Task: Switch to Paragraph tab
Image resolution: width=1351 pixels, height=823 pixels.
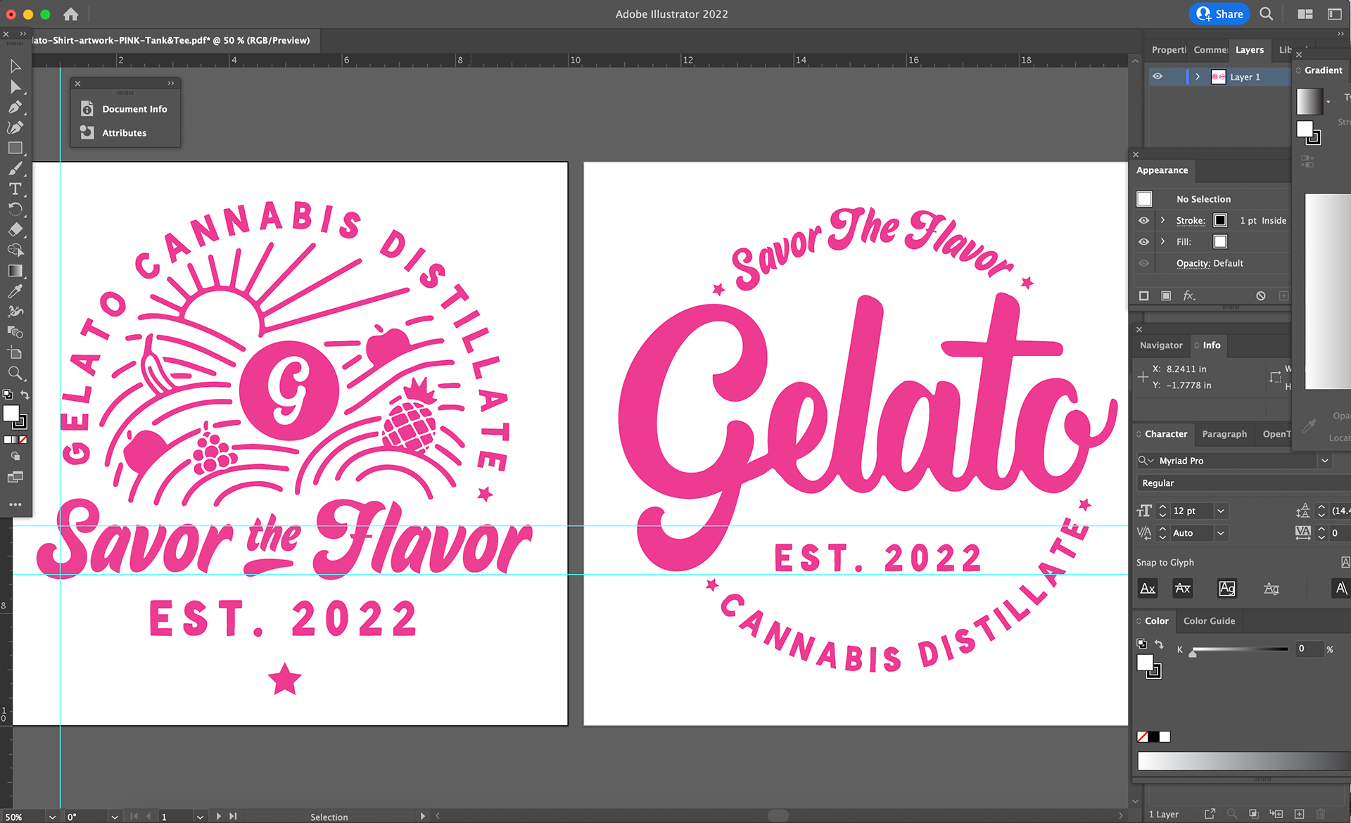Action: (1224, 434)
